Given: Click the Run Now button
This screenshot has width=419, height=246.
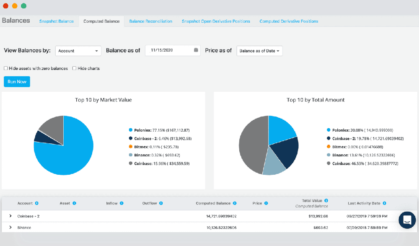Looking at the screenshot, I should pyautogui.click(x=17, y=82).
